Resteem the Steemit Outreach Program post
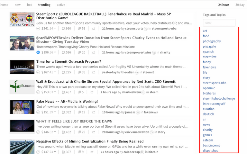Viewport: 247px width, 154px height. pos(94,72)
